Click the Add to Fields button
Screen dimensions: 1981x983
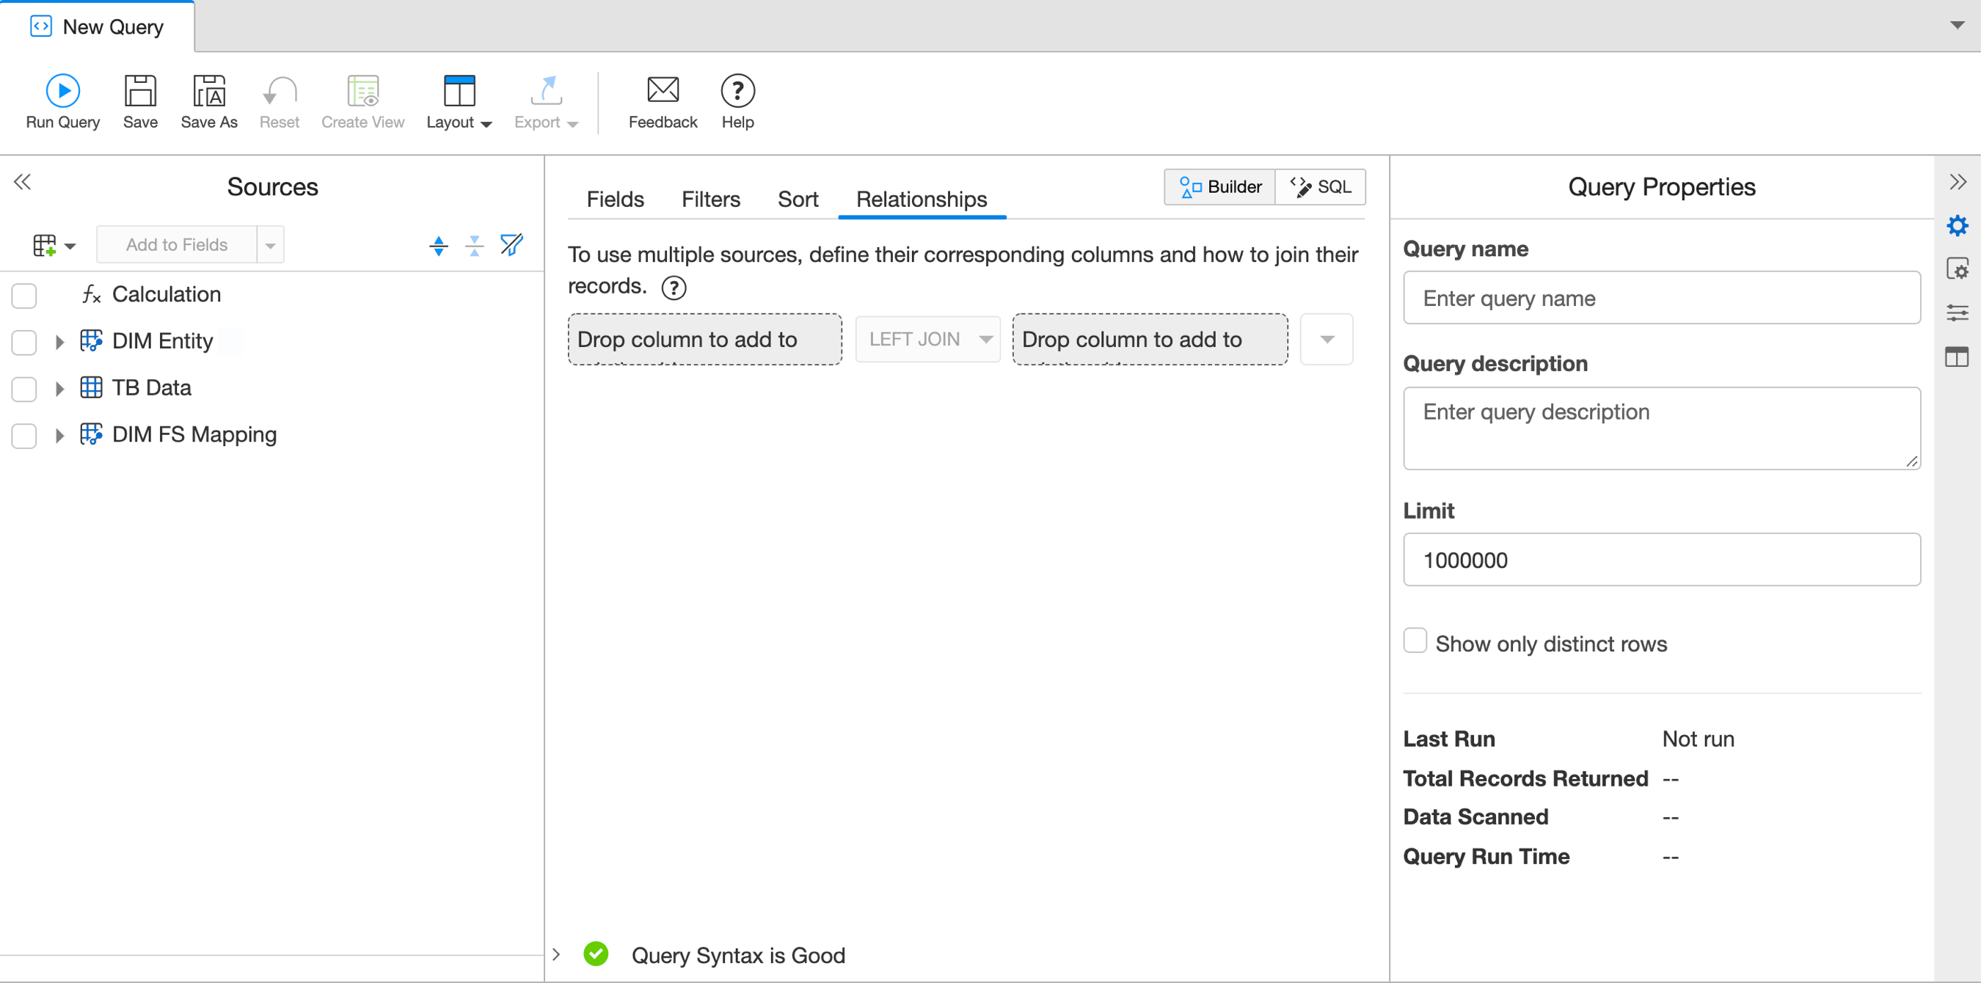[178, 244]
